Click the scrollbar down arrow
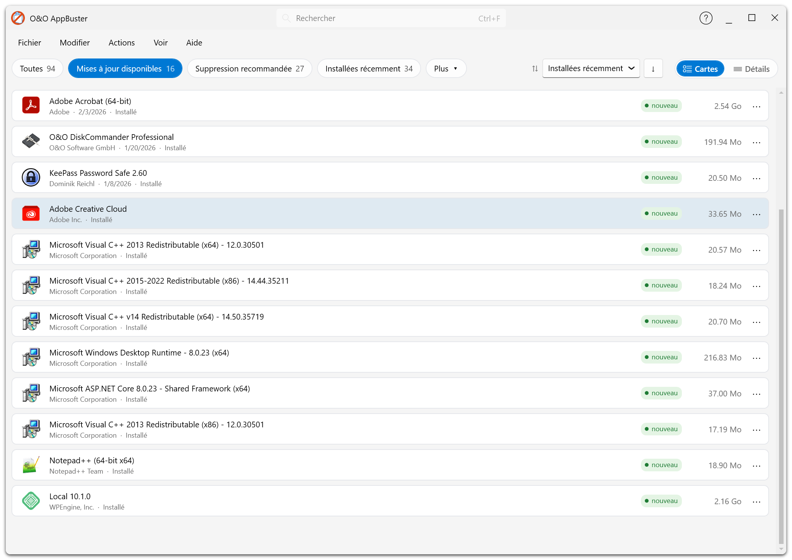The height and width of the screenshot is (560, 792). point(781,549)
